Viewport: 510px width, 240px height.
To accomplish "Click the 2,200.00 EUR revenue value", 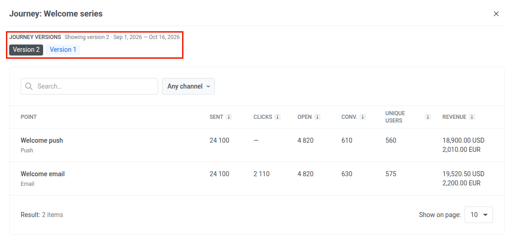I will 461,184.
